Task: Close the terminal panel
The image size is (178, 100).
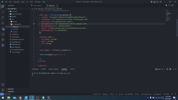Action: [176, 69]
